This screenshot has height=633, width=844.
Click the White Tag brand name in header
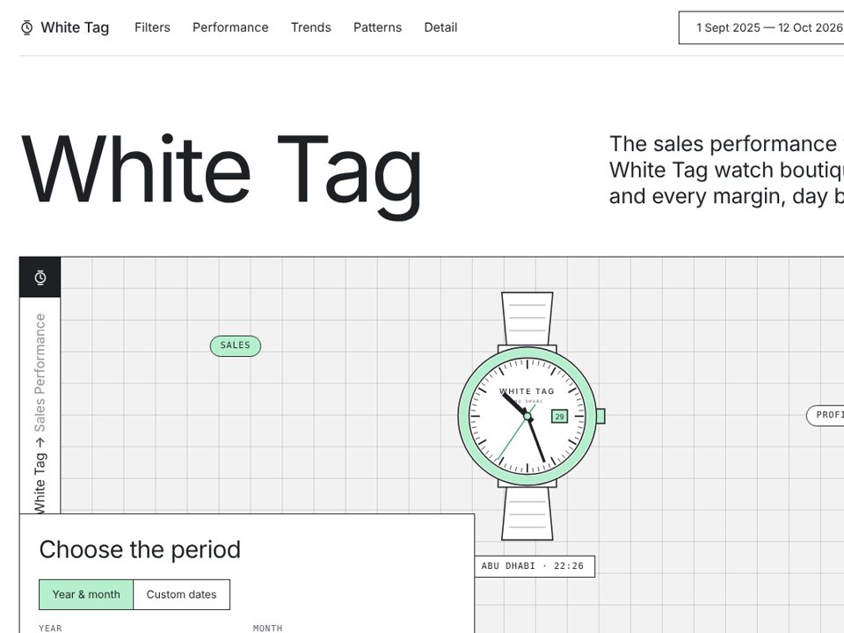(75, 27)
